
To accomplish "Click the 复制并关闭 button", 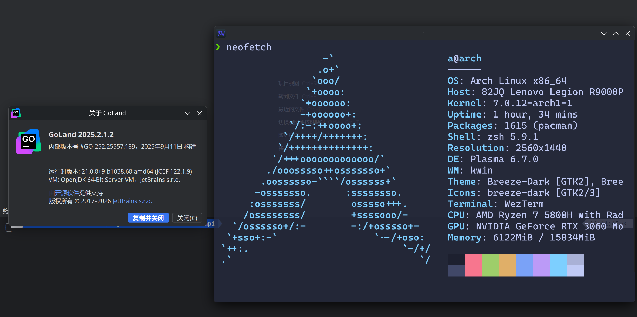I will tap(148, 218).
